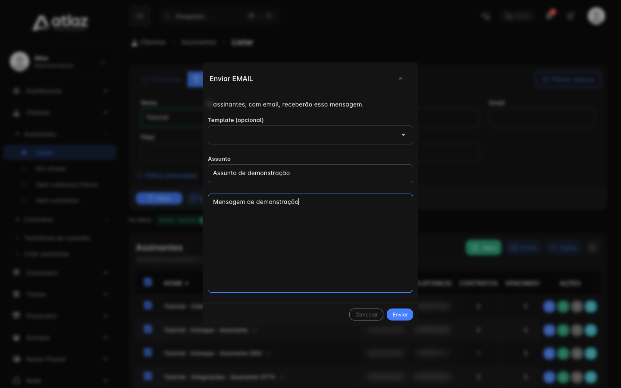Viewport: 621px width, 388px height.
Task: Focus the Mensagem de demonstração text area
Action: coord(310,243)
